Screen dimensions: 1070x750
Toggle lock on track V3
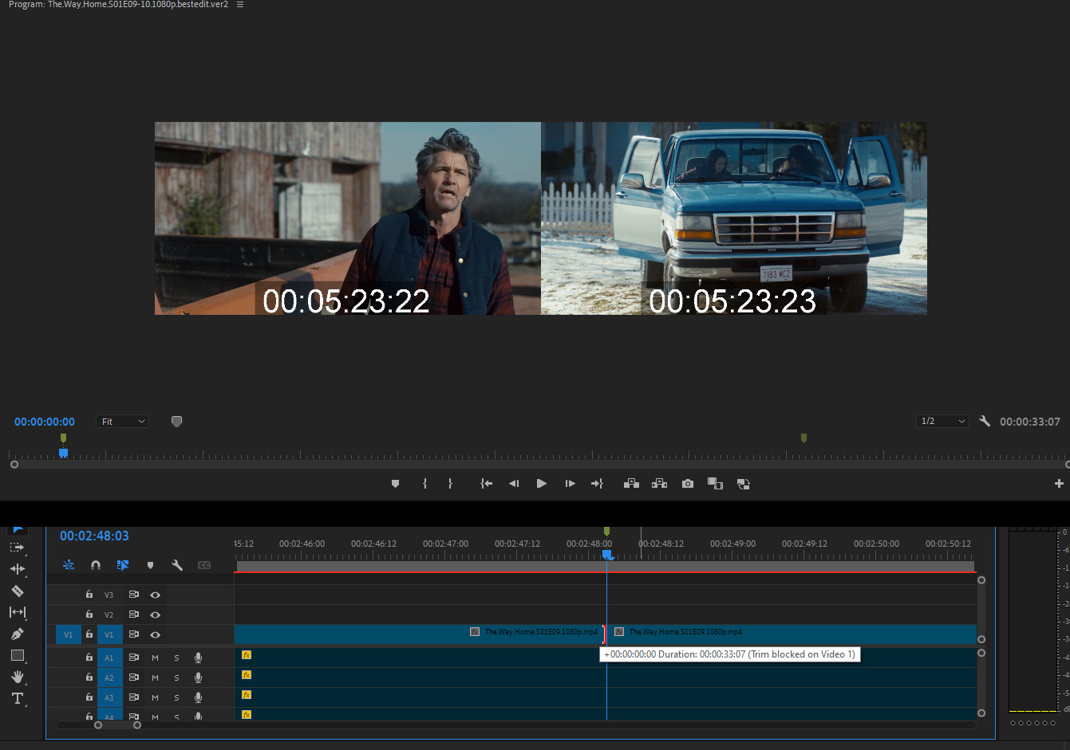89,595
